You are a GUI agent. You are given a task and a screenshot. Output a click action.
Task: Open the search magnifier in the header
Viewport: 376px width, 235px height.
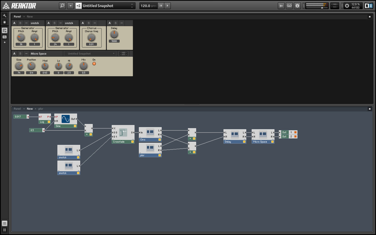point(63,6)
